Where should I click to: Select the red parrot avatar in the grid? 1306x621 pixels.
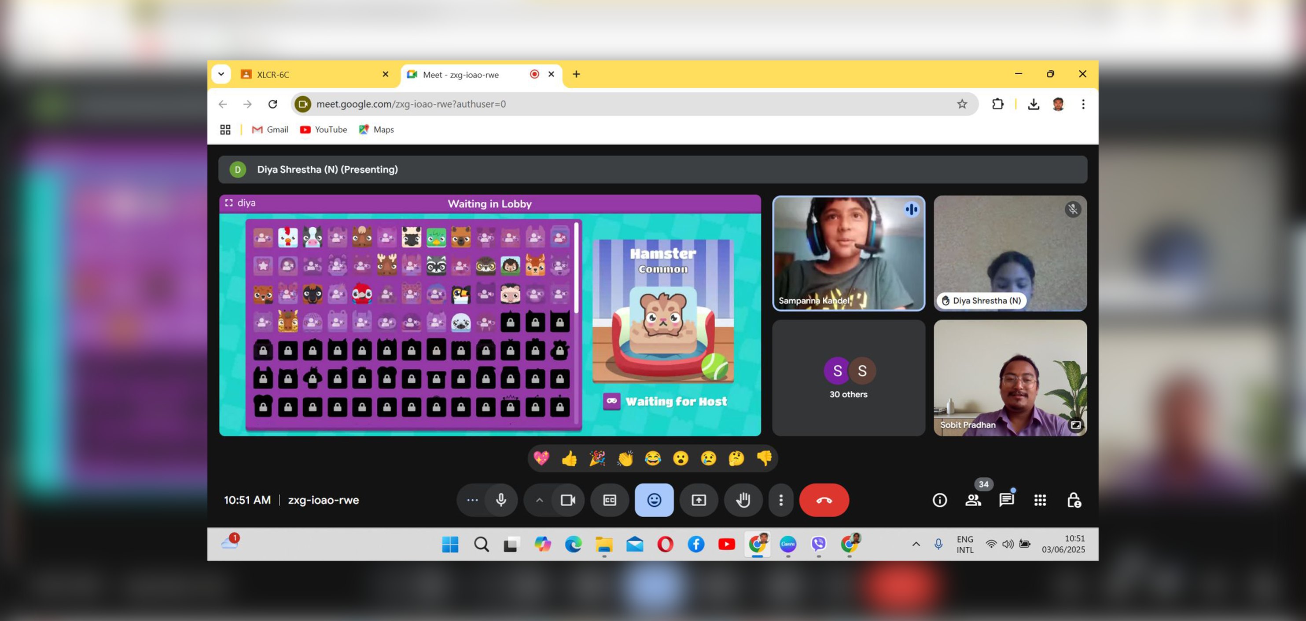(x=361, y=294)
